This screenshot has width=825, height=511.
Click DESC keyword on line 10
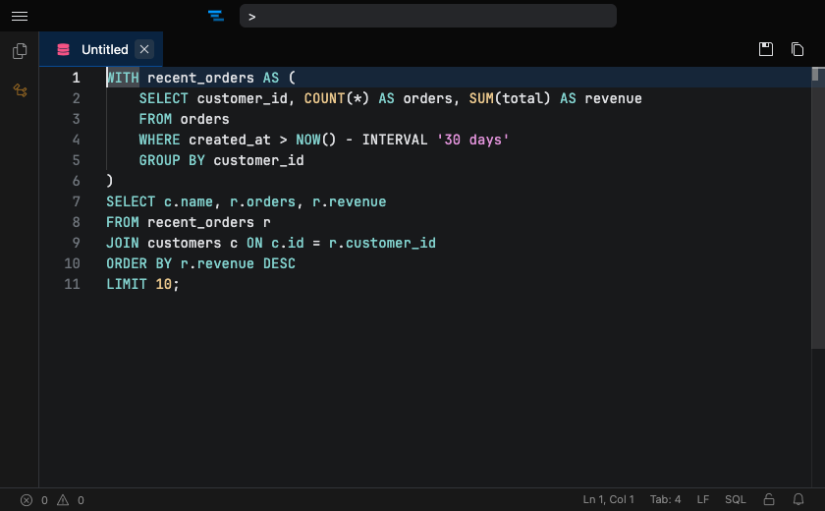click(279, 263)
